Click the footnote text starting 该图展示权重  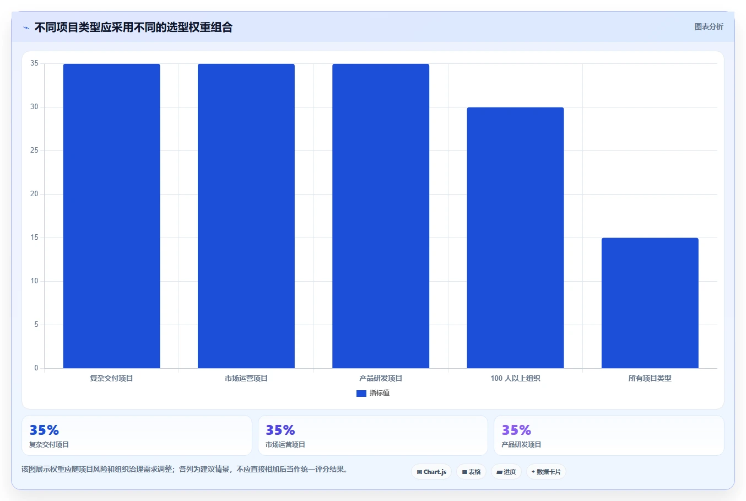coord(185,470)
